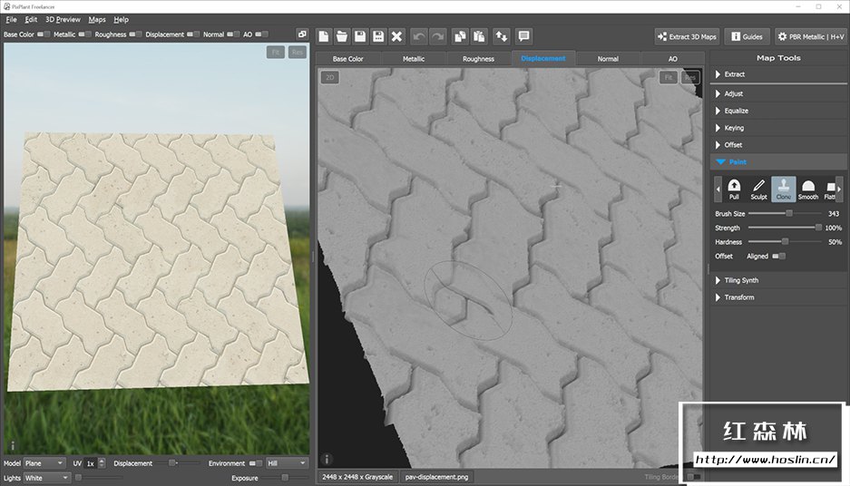Click the Copy map icon
Image resolution: width=850 pixels, height=486 pixels.
click(x=460, y=36)
